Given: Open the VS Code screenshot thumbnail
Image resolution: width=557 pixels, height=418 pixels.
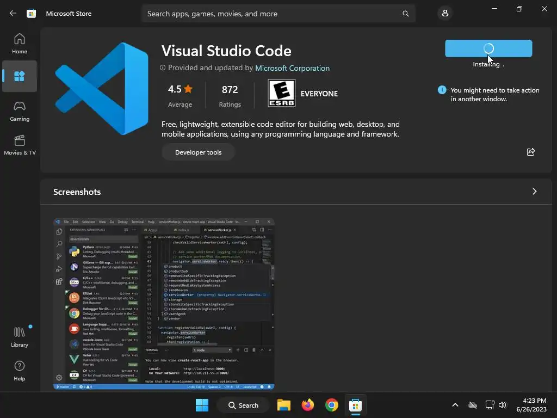Looking at the screenshot, I should point(164,304).
